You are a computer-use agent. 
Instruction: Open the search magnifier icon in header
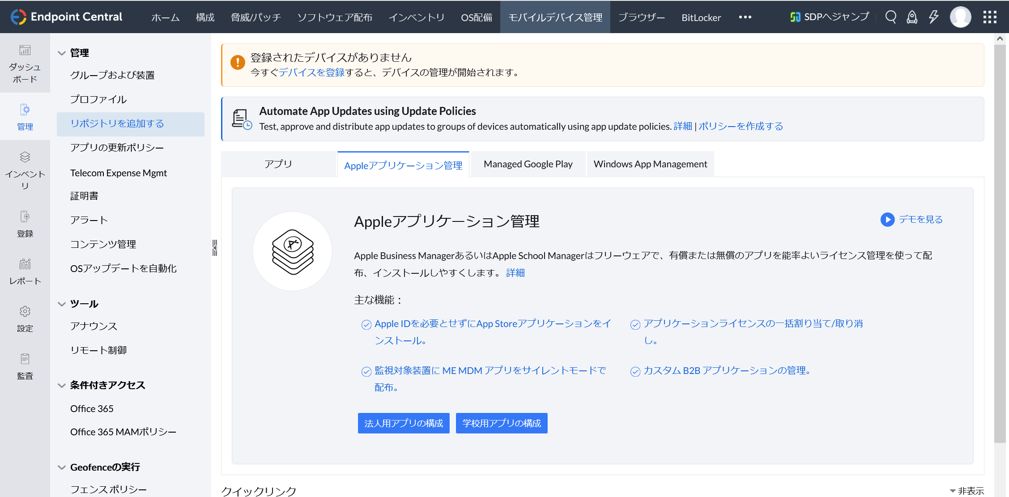(x=890, y=17)
